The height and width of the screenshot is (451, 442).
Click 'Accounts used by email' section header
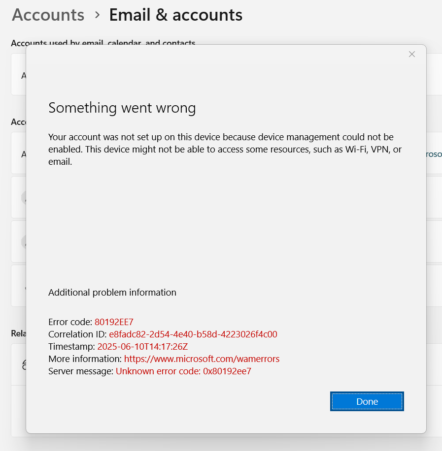(x=103, y=42)
